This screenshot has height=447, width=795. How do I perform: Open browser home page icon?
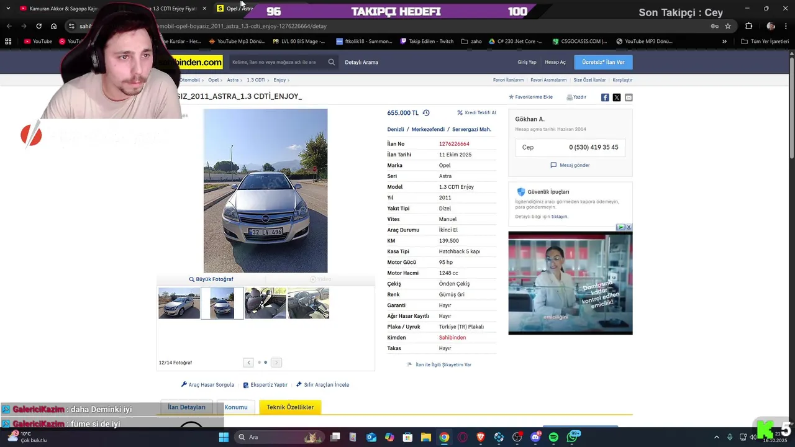53,26
